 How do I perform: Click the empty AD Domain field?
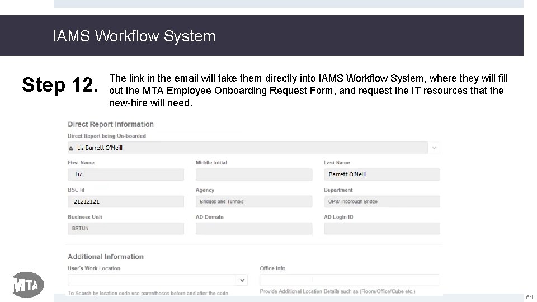click(x=254, y=228)
